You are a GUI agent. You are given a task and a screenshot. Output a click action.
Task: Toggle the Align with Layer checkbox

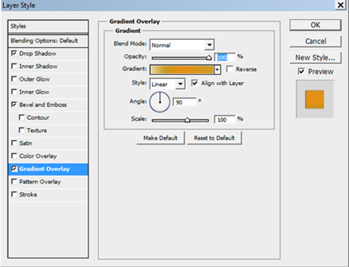click(x=194, y=83)
